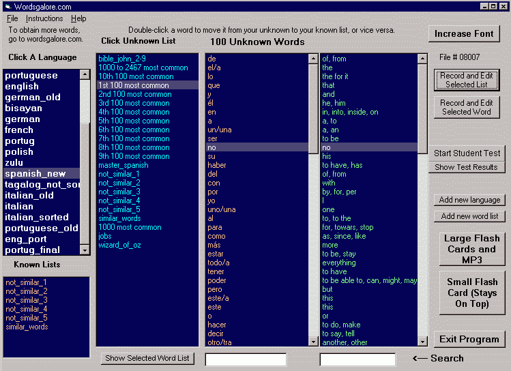Select 2nd 100 most common list

coord(147,94)
